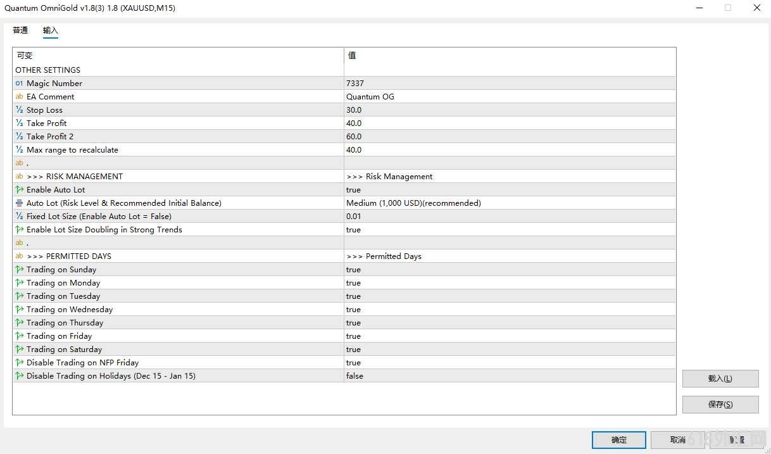771x454 pixels.
Task: Maximize the Quantum OmniGold window
Action: tap(728, 8)
